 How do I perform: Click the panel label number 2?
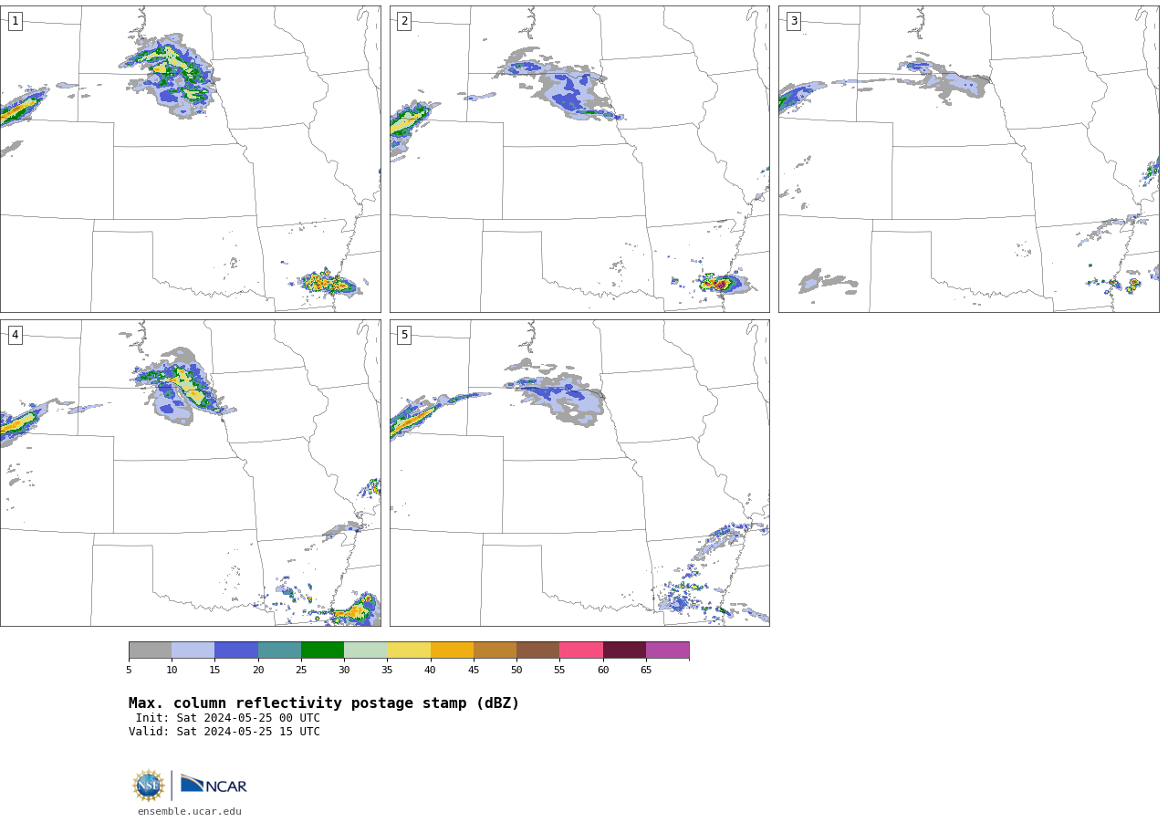pos(404,21)
